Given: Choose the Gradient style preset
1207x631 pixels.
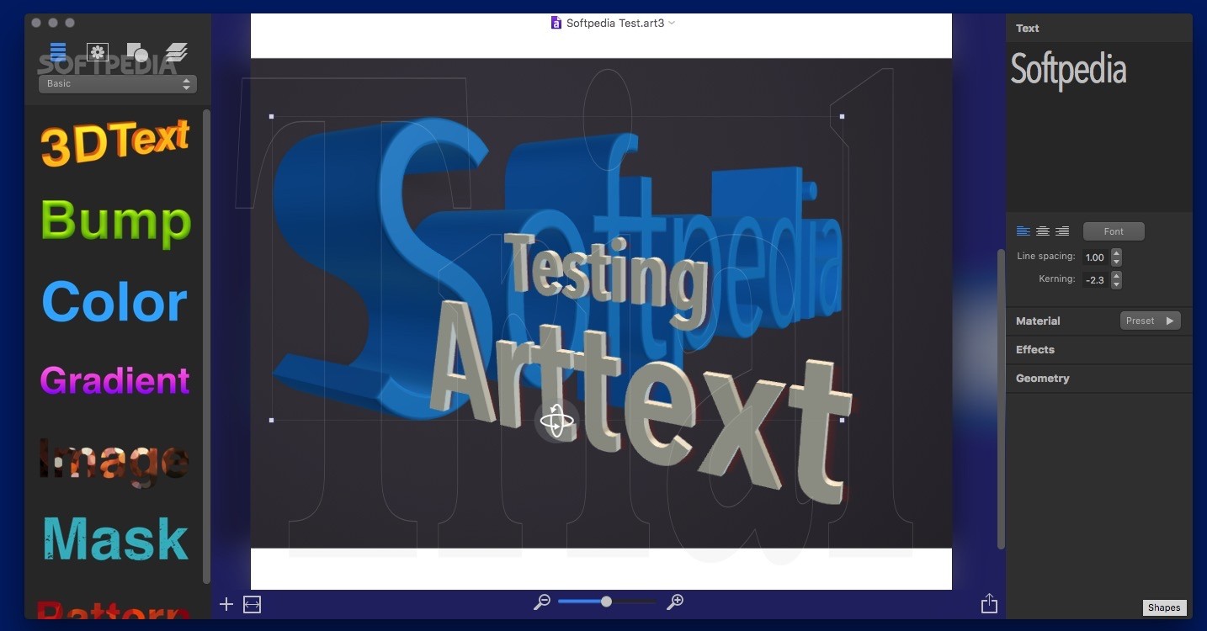Looking at the screenshot, I should click(x=115, y=380).
